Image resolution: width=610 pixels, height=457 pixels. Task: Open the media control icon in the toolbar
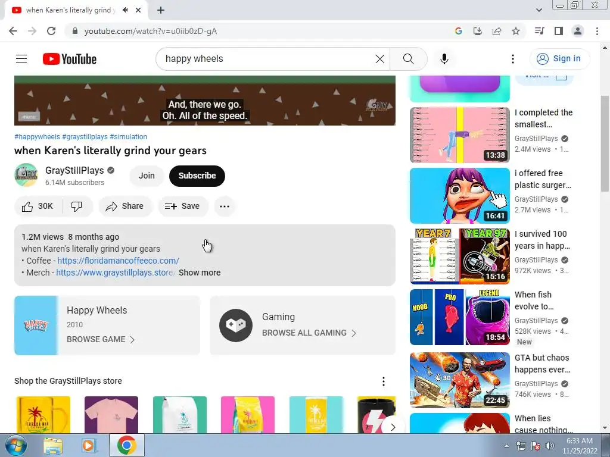pyautogui.click(x=540, y=31)
